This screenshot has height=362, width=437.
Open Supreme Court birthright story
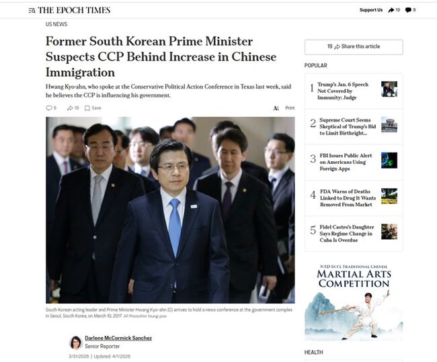pos(348,126)
